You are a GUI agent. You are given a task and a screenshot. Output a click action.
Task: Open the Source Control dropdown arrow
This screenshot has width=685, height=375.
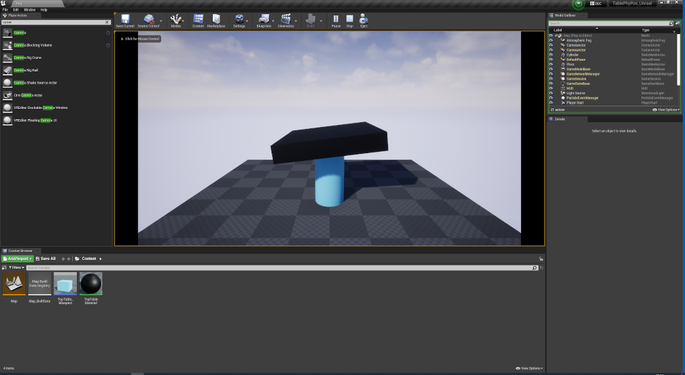coord(161,21)
